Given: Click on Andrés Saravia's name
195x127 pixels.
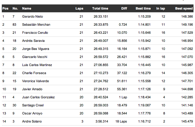Looking at the screenshot, I should pyautogui.click(x=34, y=41).
